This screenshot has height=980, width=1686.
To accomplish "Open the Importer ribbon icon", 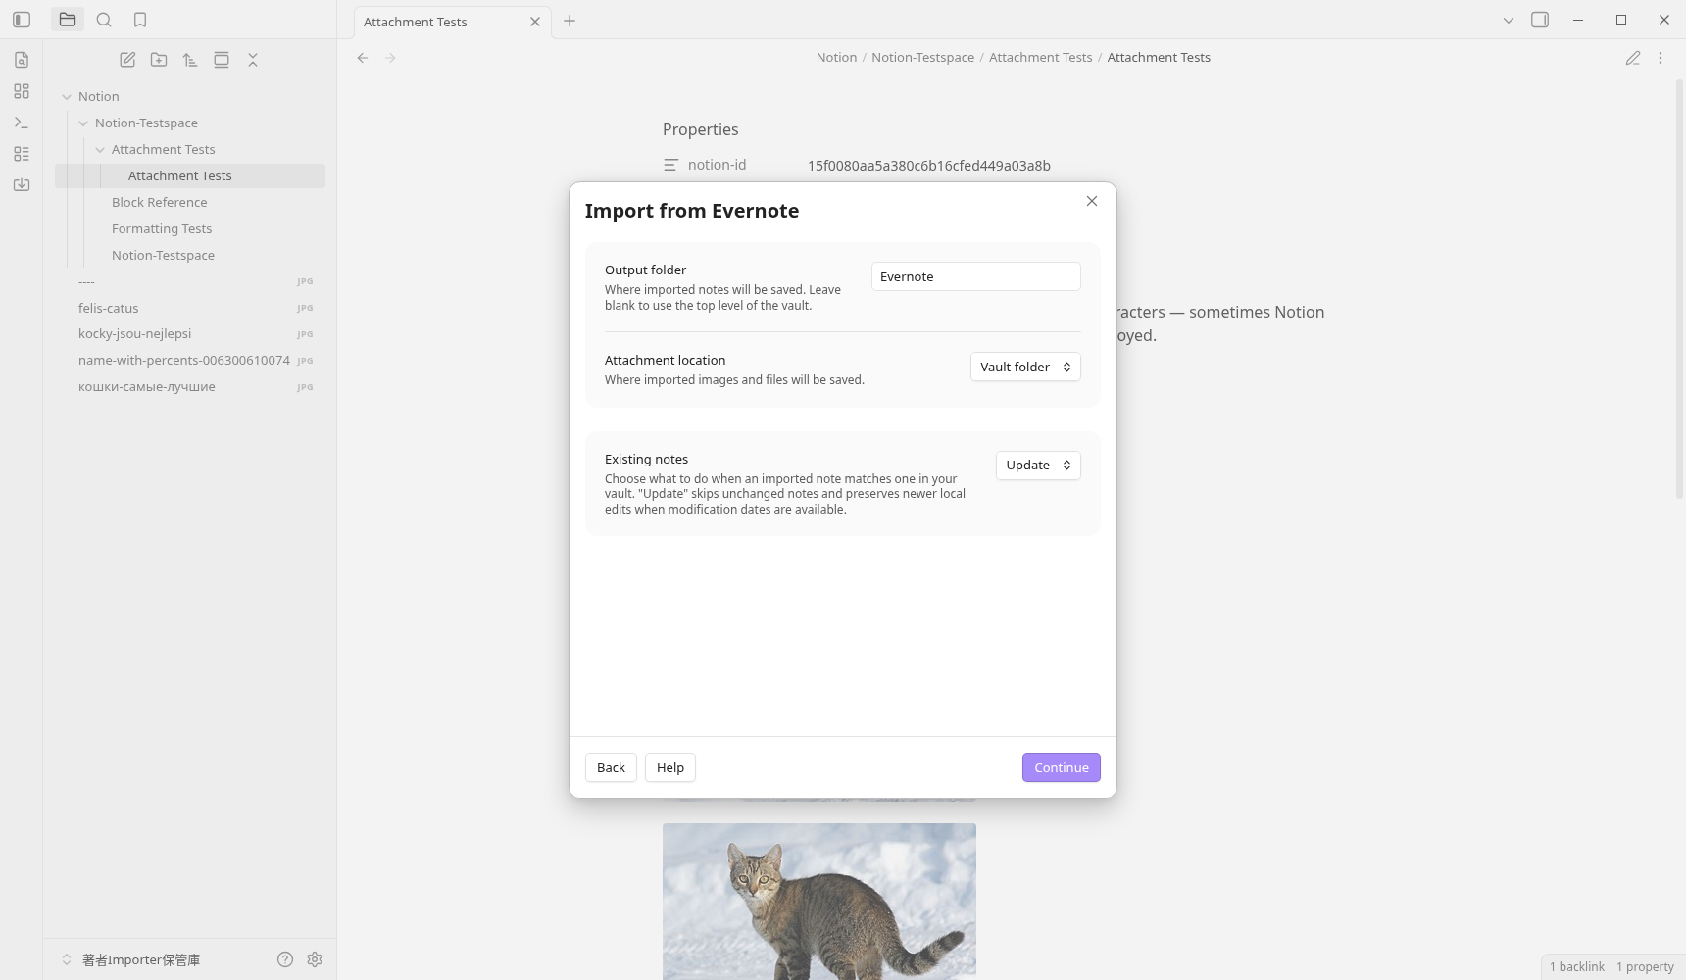I will [x=22, y=185].
